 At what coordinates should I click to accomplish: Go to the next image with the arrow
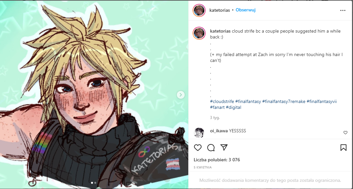(x=180, y=95)
